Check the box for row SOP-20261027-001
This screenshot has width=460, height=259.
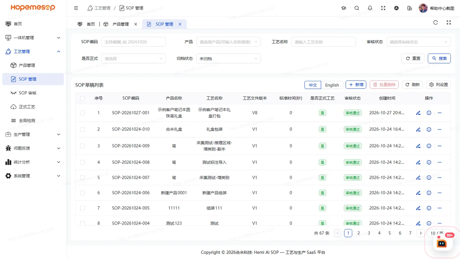point(82,113)
